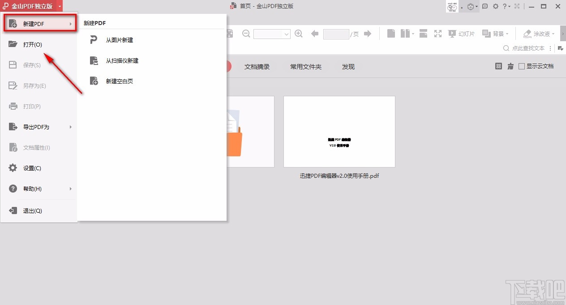566x305 pixels.
Task: Switch to list view icon near 显示云文档
Action: tap(510, 66)
